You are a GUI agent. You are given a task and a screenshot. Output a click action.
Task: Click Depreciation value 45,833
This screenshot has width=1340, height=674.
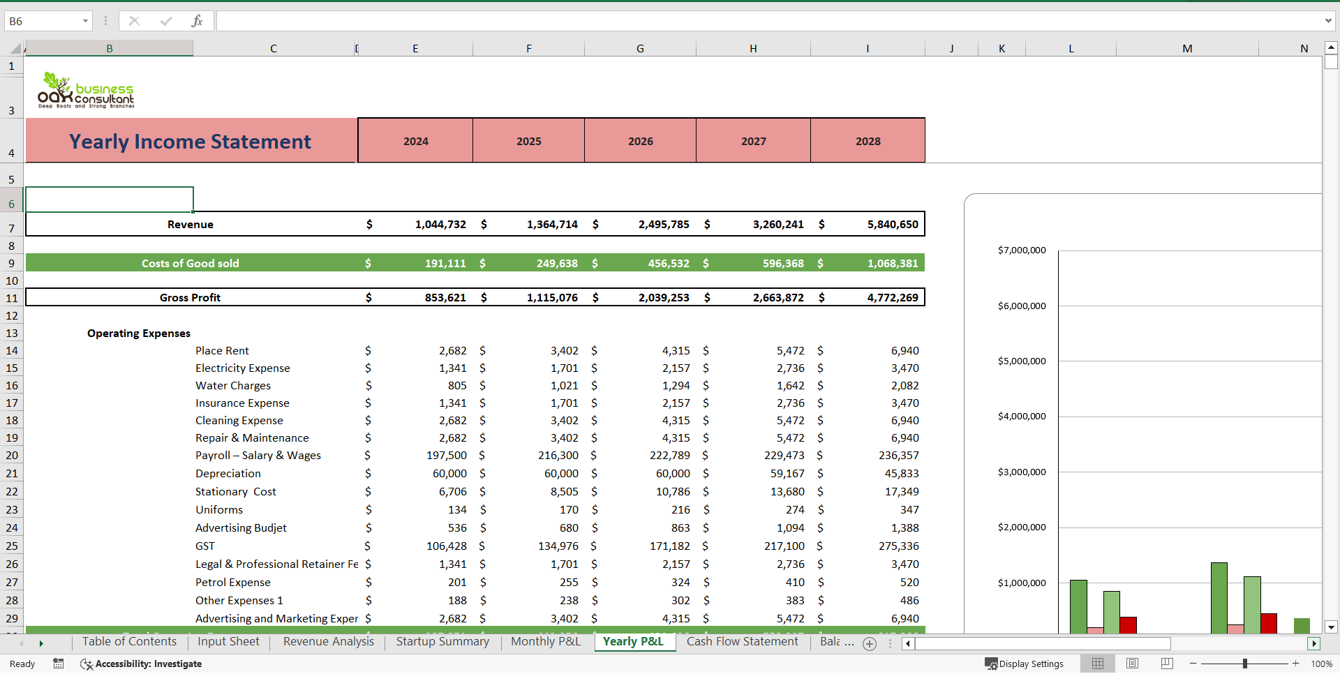[x=902, y=473]
